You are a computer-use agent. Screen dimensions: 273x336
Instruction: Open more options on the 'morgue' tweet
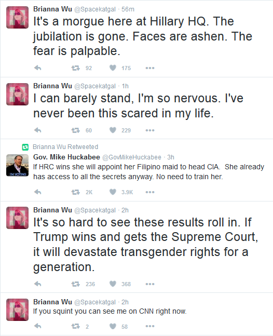[x=150, y=68]
